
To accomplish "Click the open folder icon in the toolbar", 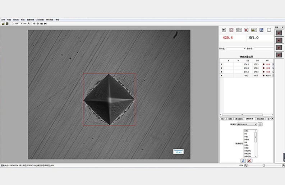I will coord(3,24).
